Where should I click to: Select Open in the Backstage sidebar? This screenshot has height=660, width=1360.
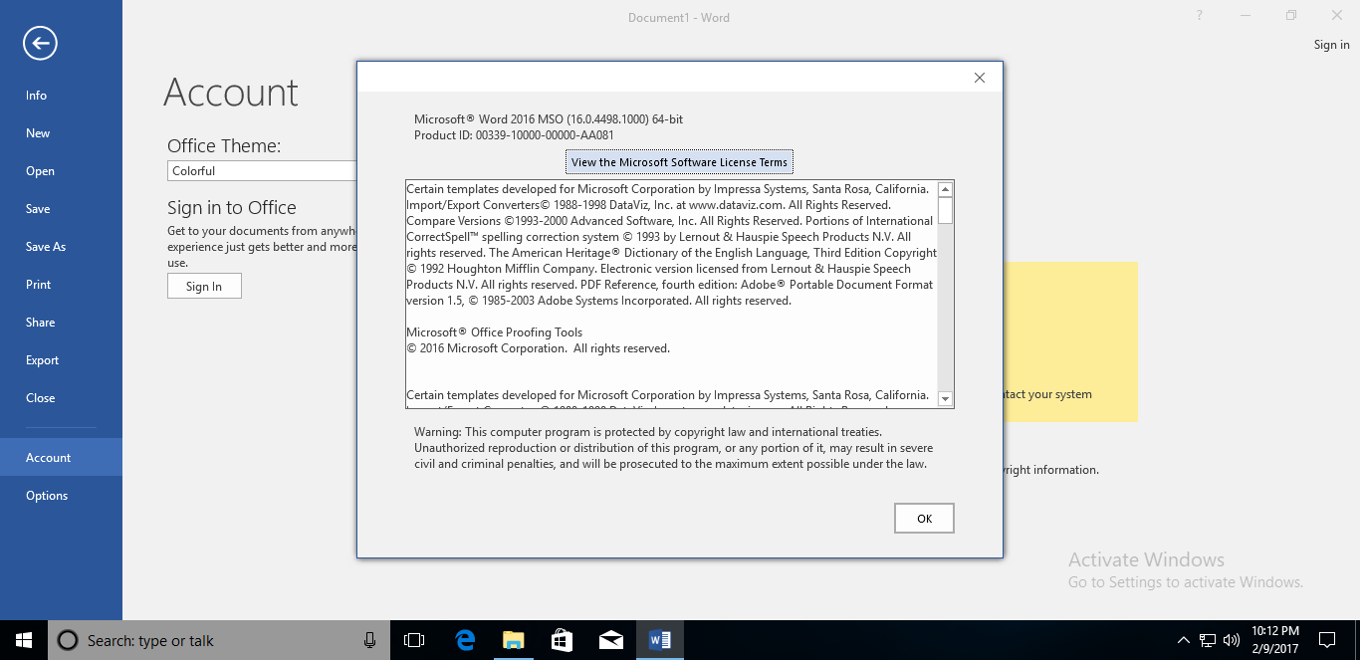(61, 171)
